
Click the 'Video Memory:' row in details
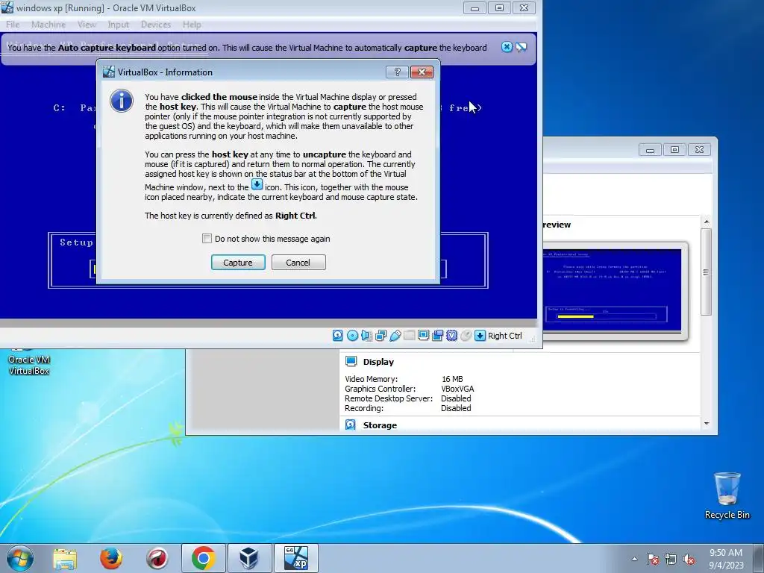(x=404, y=379)
